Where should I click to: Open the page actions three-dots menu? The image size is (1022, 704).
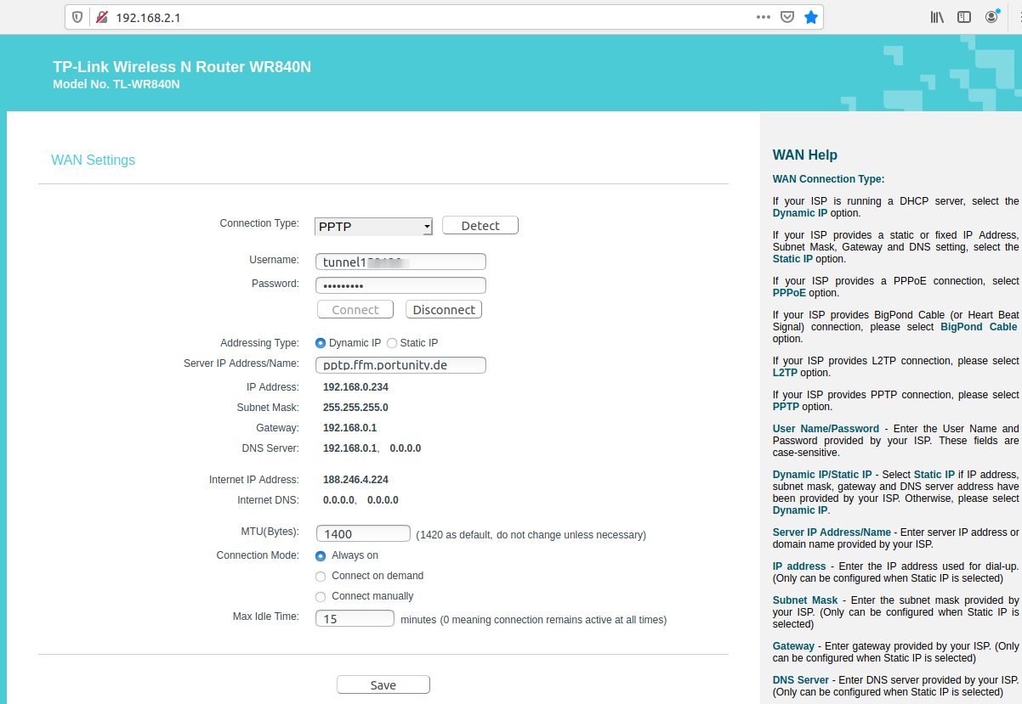point(763,17)
